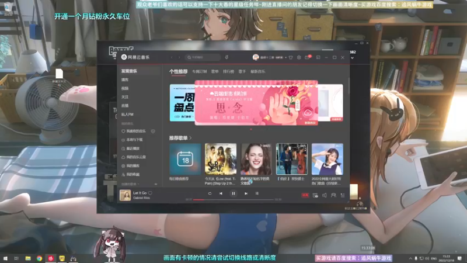This screenshot has width=467, height=263.
Task: Open the skin theme shirt icon
Action: point(291,57)
